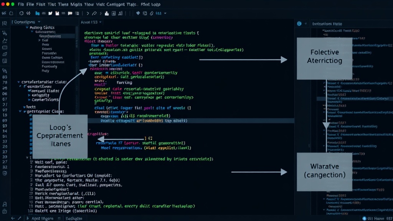393x221 pixels.
Task: Open the 'File' menu in menu bar
Action: tap(30, 4)
